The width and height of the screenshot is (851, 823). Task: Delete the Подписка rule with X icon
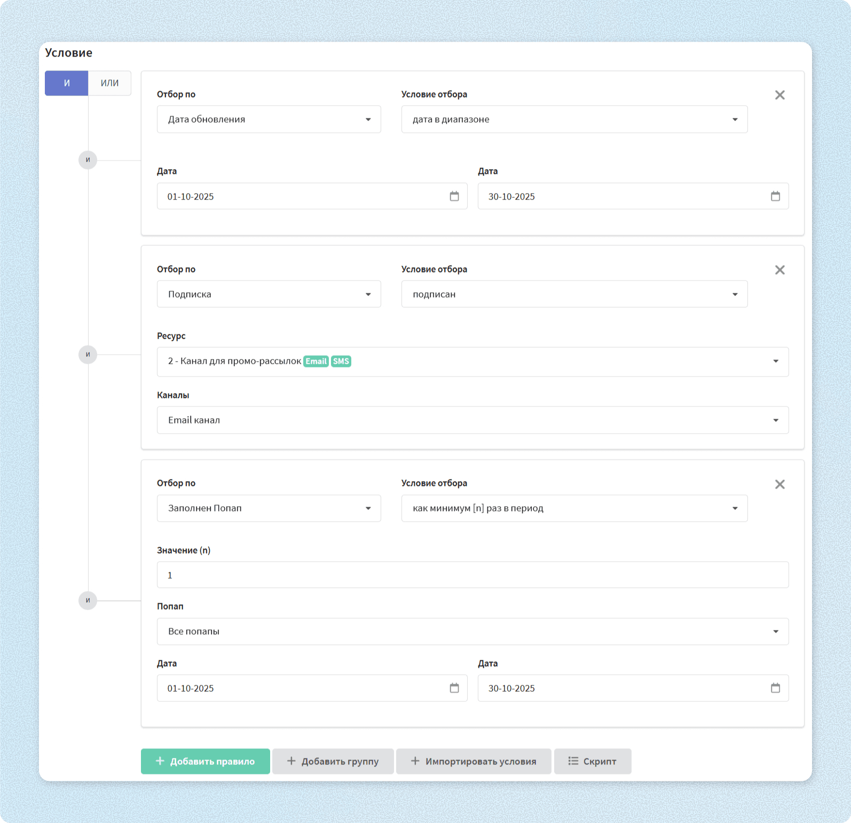[779, 270]
